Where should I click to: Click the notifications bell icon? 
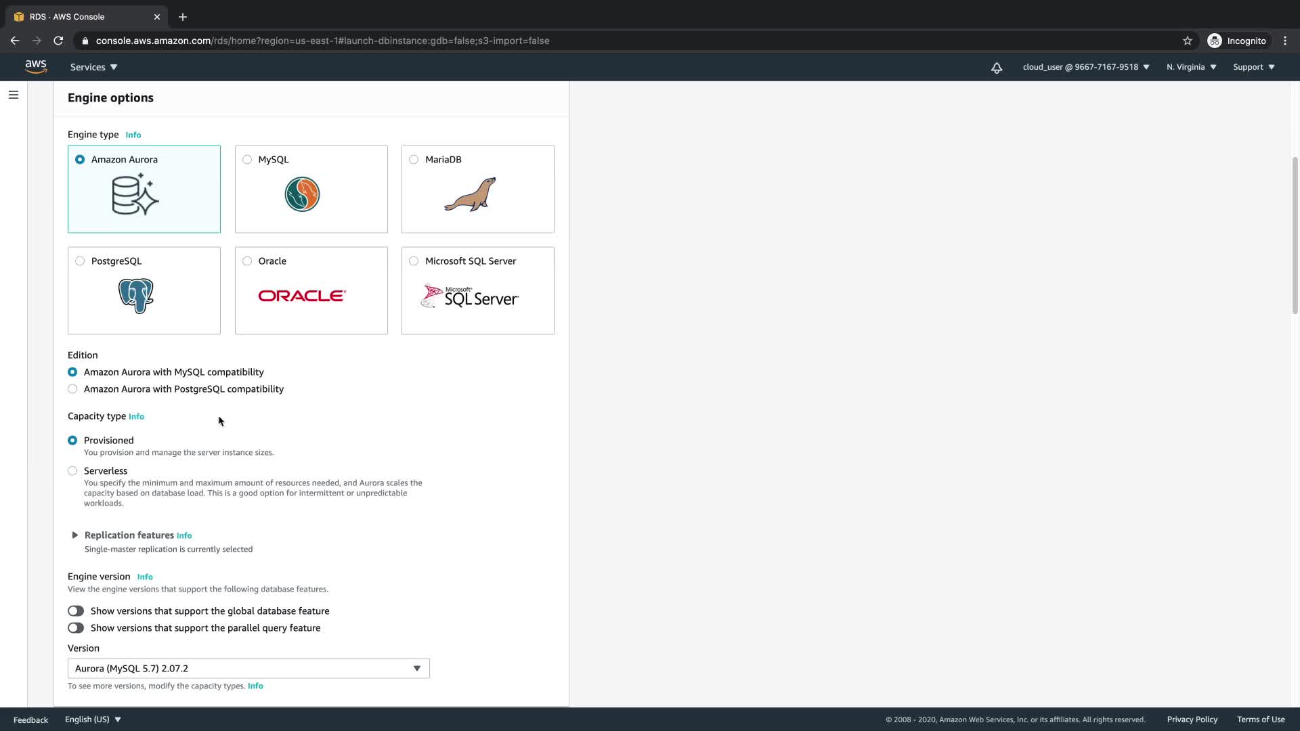[x=997, y=68]
